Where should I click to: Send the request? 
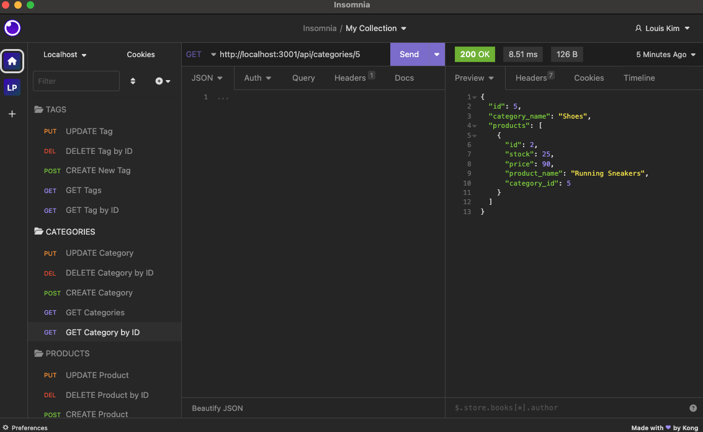[x=409, y=55]
